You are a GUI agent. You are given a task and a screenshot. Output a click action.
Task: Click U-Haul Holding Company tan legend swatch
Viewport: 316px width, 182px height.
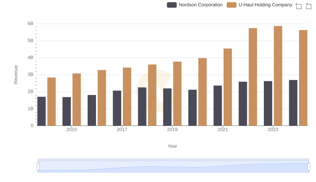(x=231, y=5)
